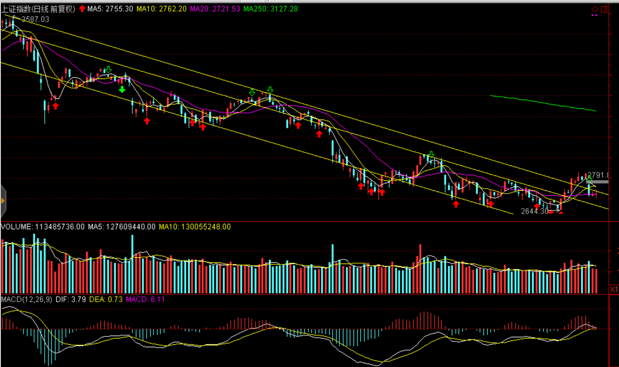Image resolution: width=619 pixels, height=367 pixels.
Task: Select the magenta MA20 indicator label
Action: 215,9
